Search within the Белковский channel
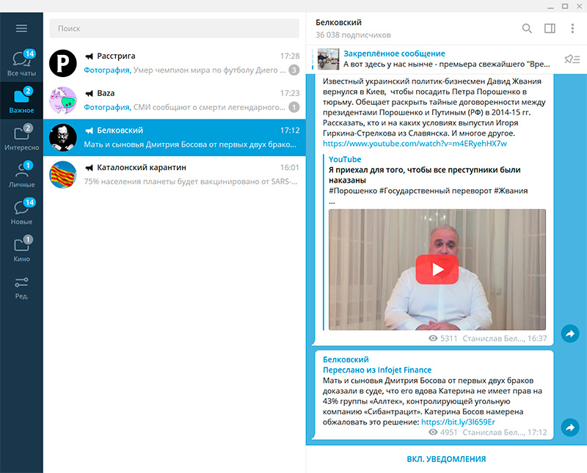587x473 pixels. 527,29
